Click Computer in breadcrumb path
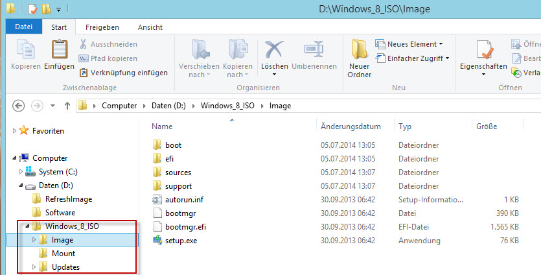 (x=119, y=106)
